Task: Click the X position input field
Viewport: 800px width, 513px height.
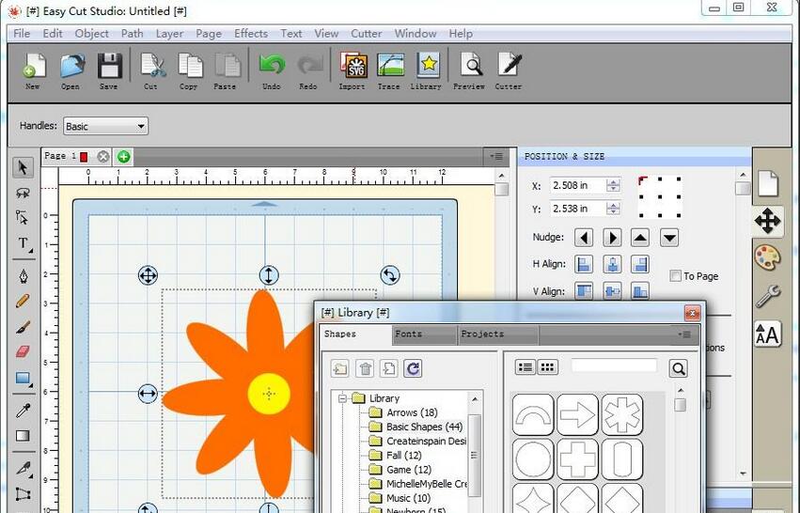Action: coord(577,185)
